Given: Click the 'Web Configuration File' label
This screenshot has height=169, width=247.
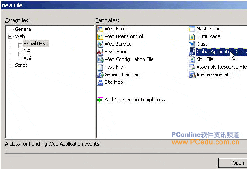Looking at the screenshot, I should (129, 59).
